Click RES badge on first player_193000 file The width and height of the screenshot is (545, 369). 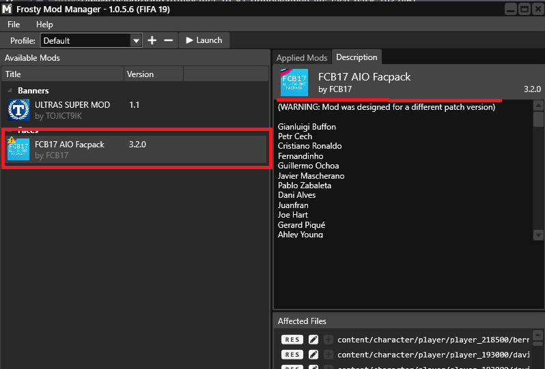click(x=292, y=355)
